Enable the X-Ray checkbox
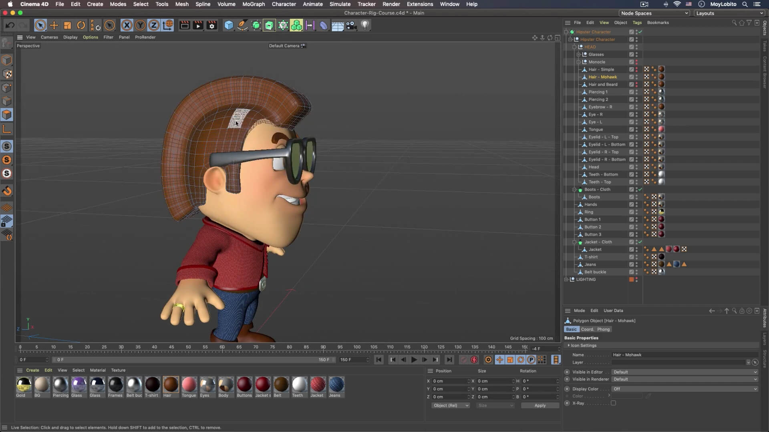The height and width of the screenshot is (432, 769). pyautogui.click(x=613, y=403)
